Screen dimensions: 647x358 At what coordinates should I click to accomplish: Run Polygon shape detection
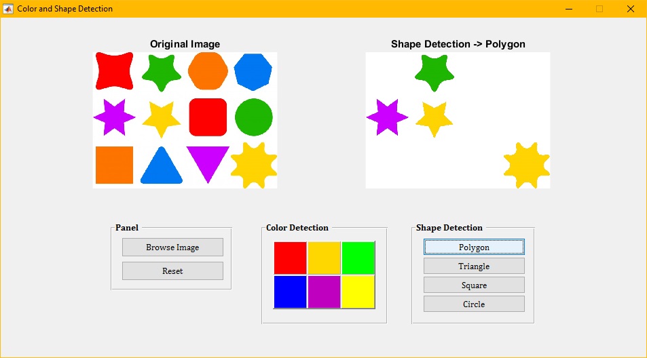pyautogui.click(x=474, y=247)
